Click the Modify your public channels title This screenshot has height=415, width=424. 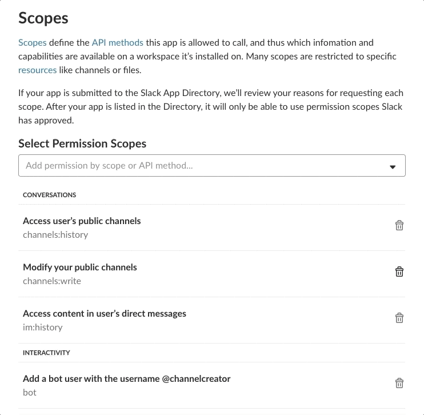pos(80,267)
